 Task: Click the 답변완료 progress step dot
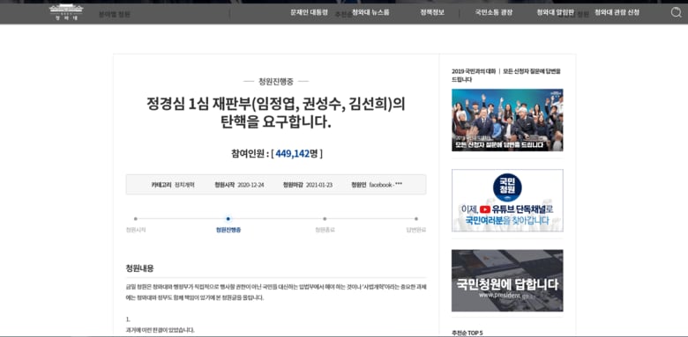416,218
